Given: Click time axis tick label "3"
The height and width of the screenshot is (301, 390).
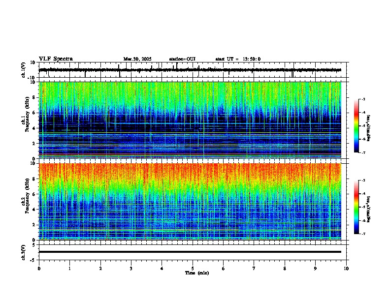Looking at the screenshot, I should 131,269.
